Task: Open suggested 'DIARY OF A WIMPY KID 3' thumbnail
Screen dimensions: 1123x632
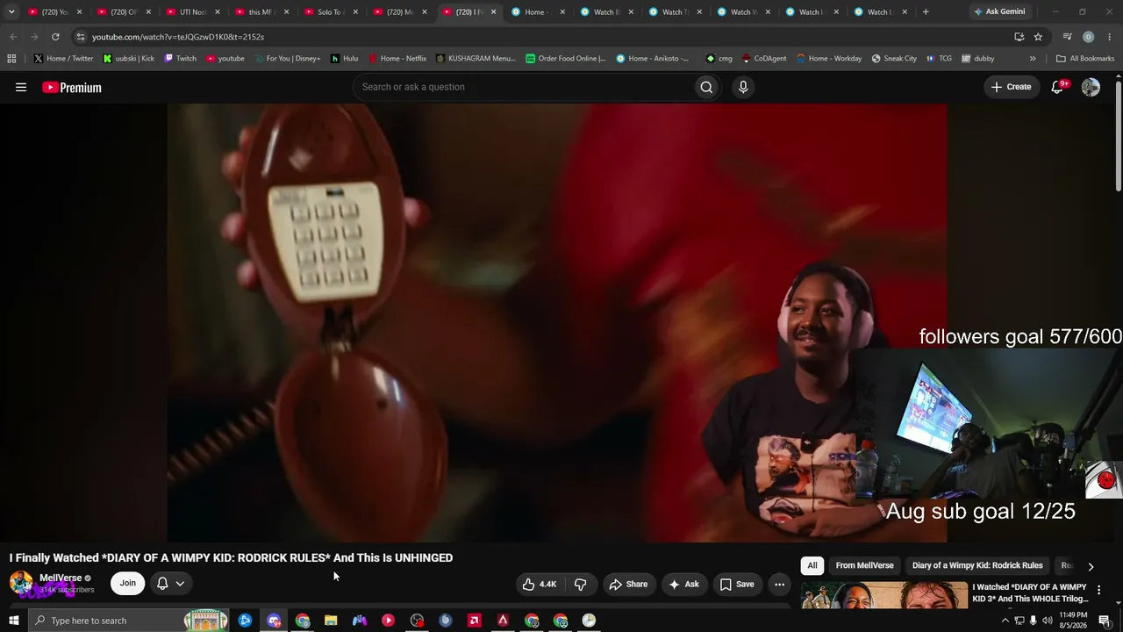Action: click(884, 594)
